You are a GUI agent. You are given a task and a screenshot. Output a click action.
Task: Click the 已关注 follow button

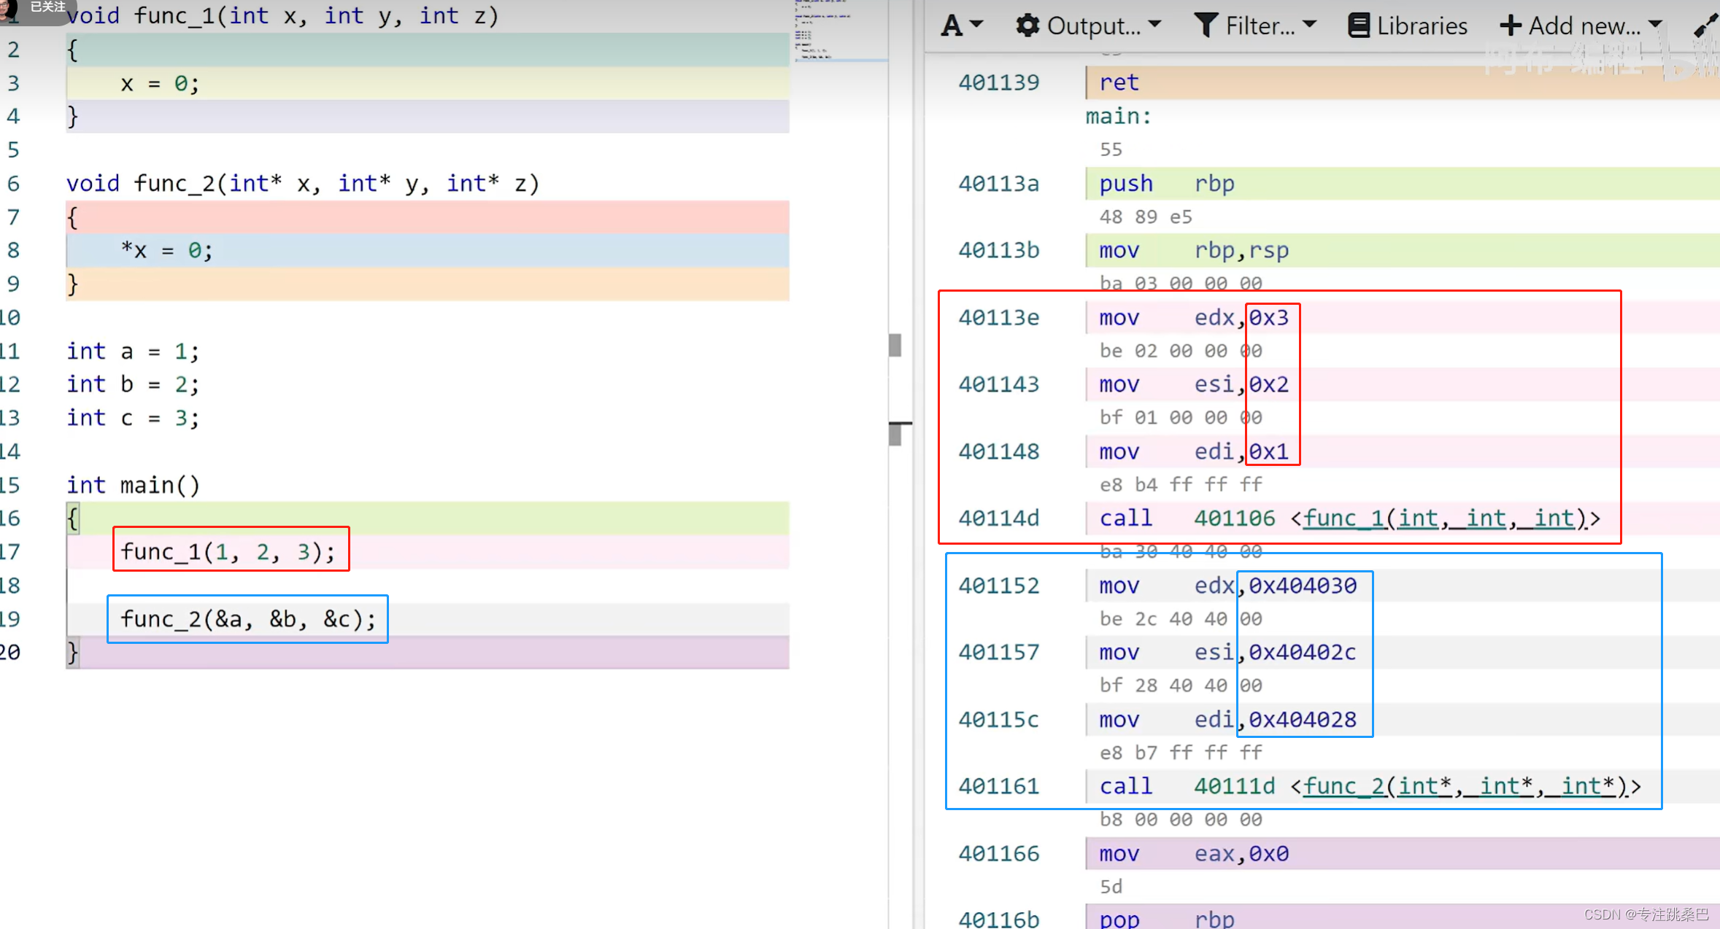click(47, 7)
